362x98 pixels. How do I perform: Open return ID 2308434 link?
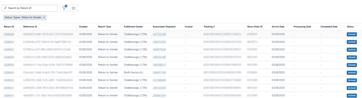[9, 42]
